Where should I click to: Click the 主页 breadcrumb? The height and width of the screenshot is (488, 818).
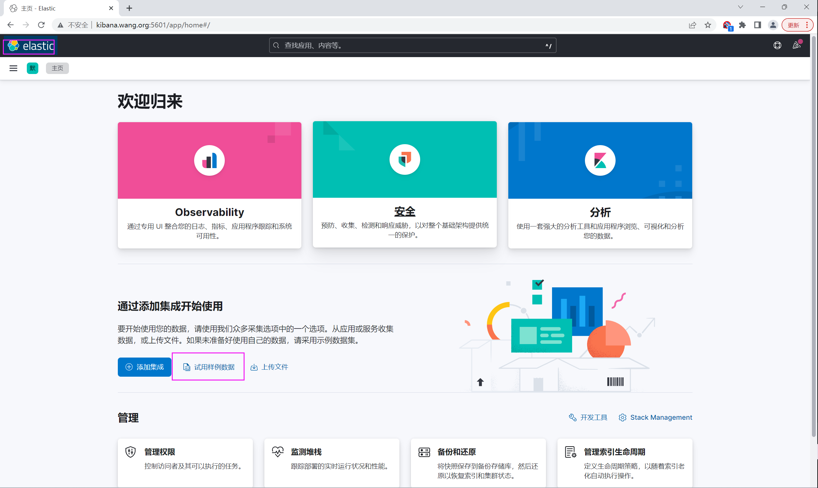(57, 68)
